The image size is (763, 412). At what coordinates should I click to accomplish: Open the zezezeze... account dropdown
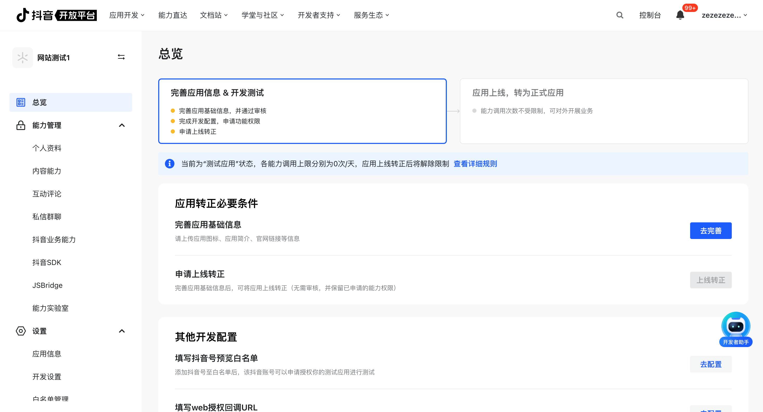pos(724,15)
